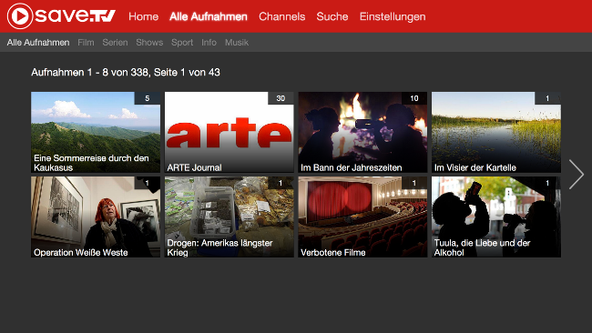Switch to the Serien tab
The height and width of the screenshot is (333, 592).
[x=115, y=42]
